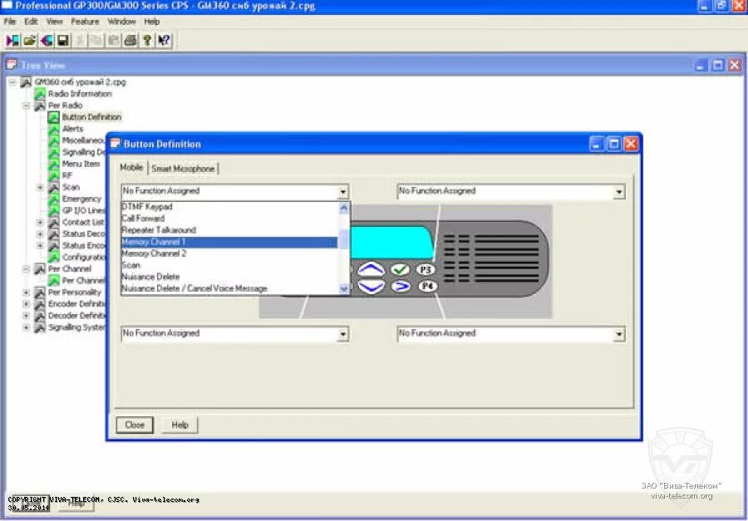This screenshot has width=748, height=521.
Task: Click the Read Device toolbar icon
Action: (12, 41)
